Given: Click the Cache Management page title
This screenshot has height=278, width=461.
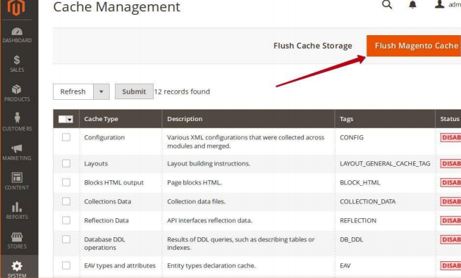Looking at the screenshot, I should click(x=116, y=7).
